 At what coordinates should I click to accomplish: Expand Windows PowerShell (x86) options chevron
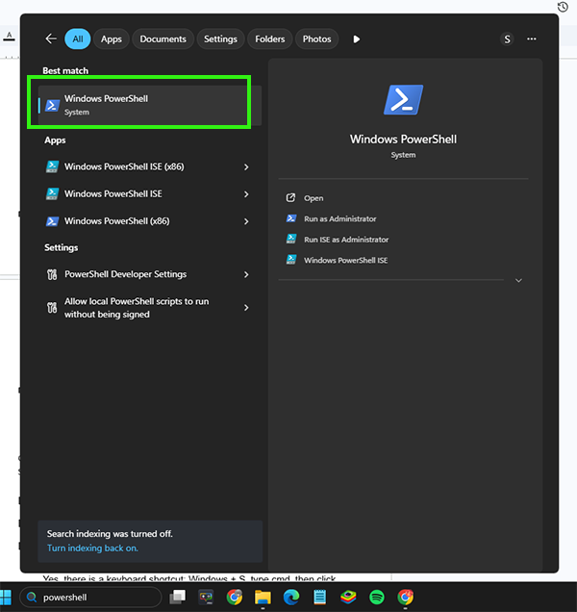[246, 221]
